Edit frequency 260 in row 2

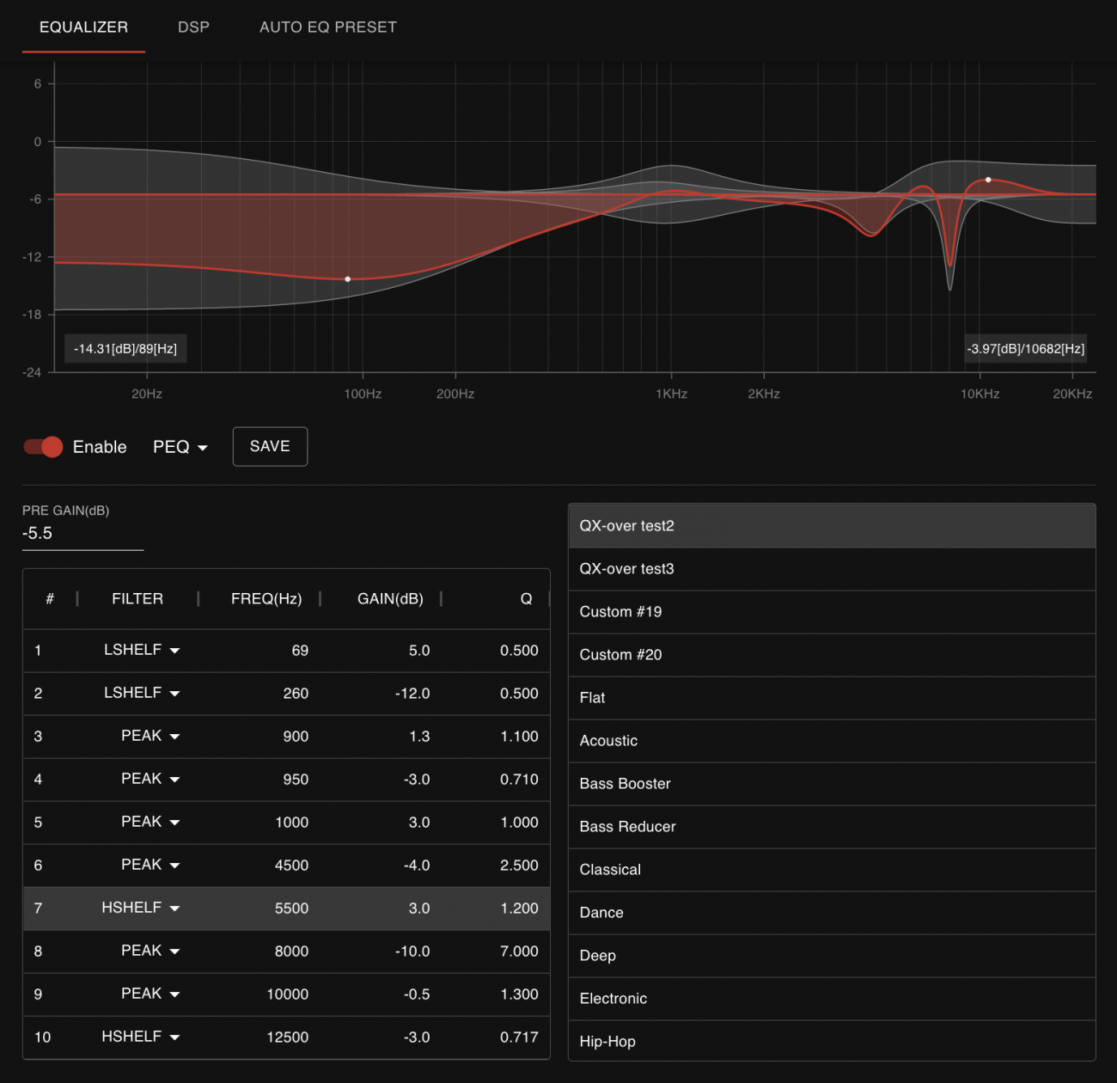coord(296,694)
